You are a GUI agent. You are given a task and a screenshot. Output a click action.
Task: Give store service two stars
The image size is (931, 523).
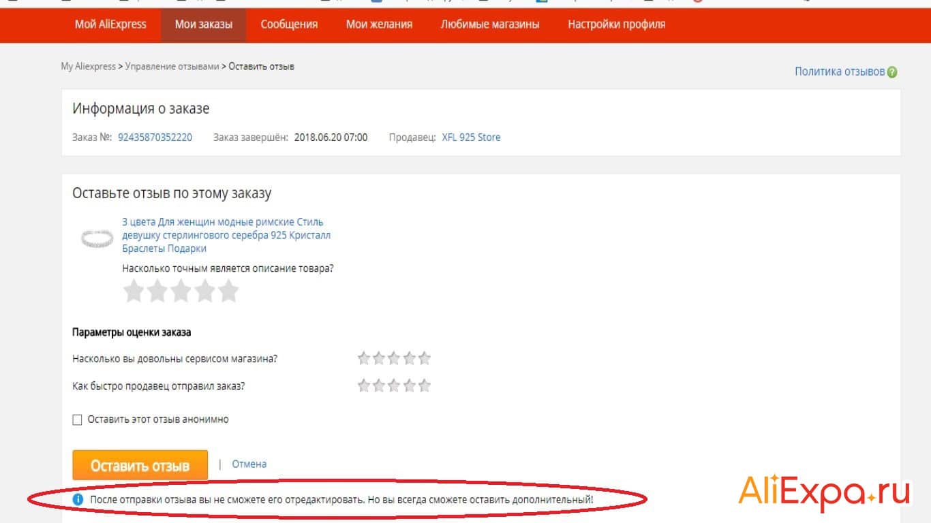379,358
